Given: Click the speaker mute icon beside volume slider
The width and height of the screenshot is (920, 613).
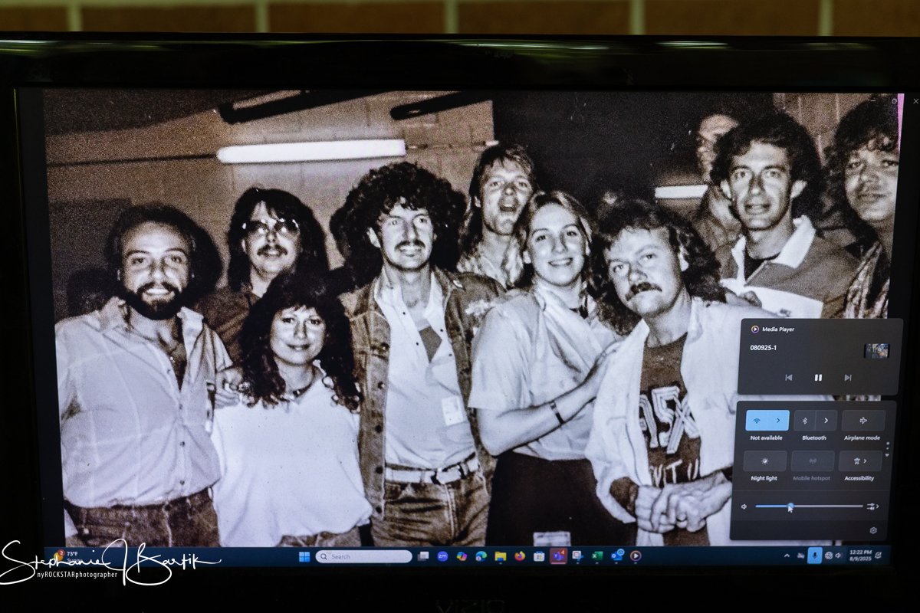Looking at the screenshot, I should (744, 506).
